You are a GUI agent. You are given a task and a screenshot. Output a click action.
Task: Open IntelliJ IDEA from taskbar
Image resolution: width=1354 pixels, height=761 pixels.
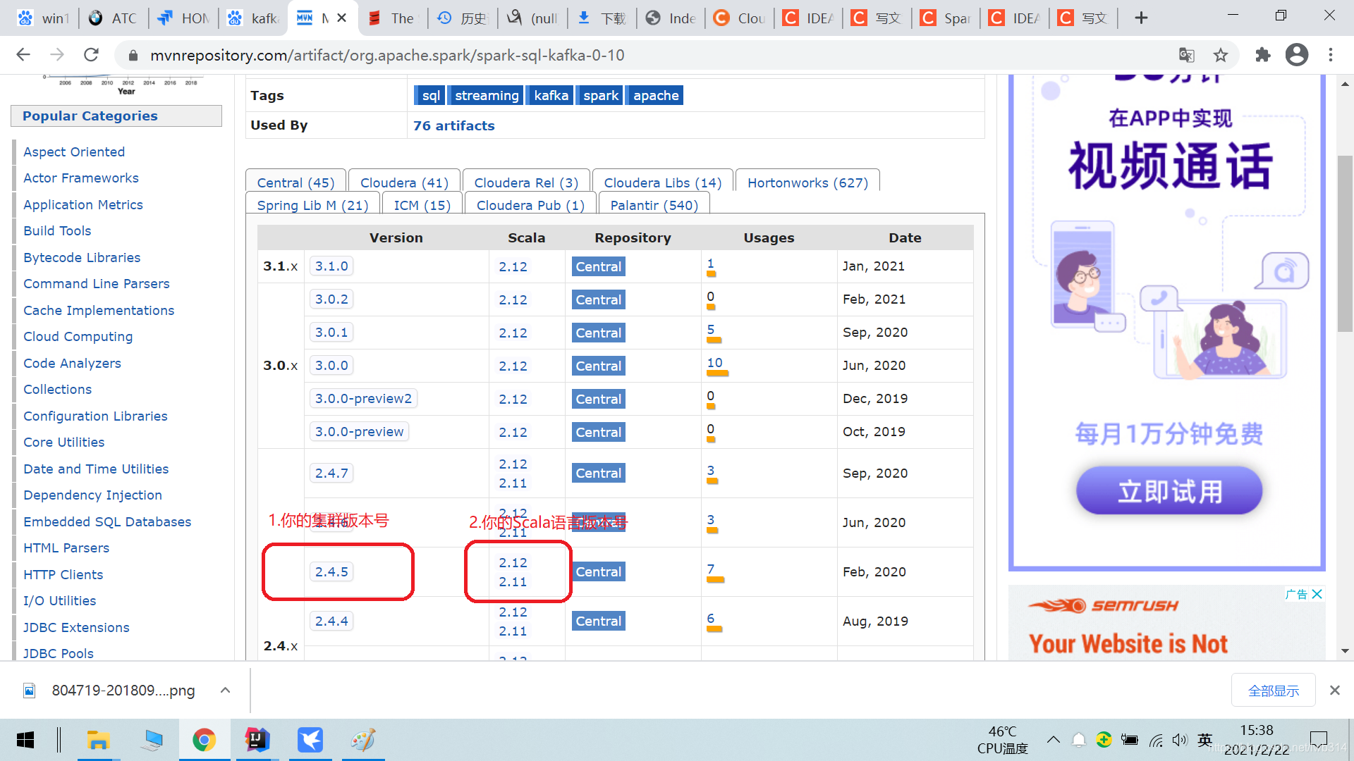[x=257, y=740]
